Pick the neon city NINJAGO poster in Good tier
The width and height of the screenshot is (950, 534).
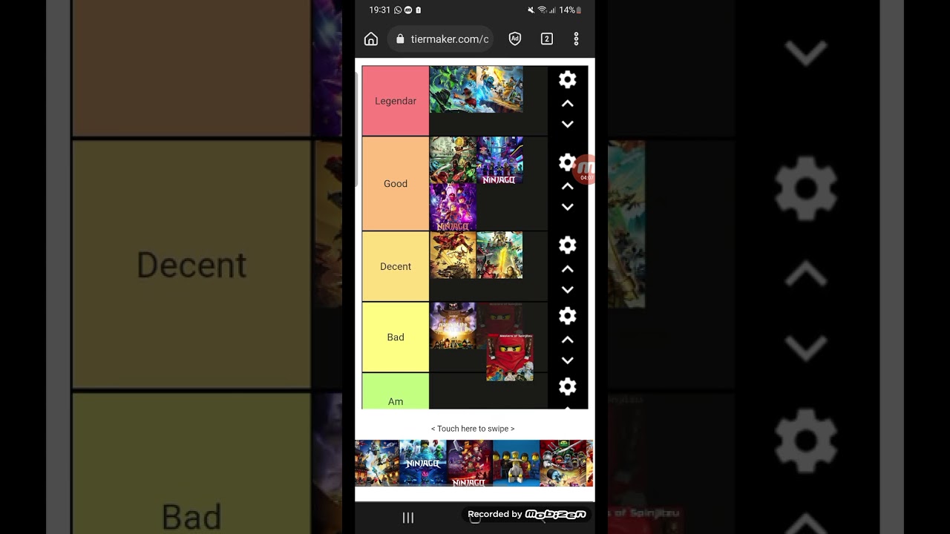(499, 159)
